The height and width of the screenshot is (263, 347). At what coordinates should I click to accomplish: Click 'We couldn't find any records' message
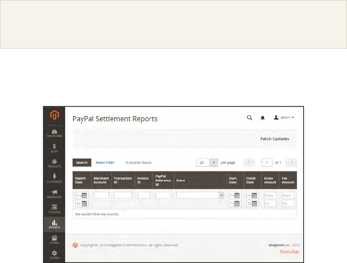(x=97, y=214)
